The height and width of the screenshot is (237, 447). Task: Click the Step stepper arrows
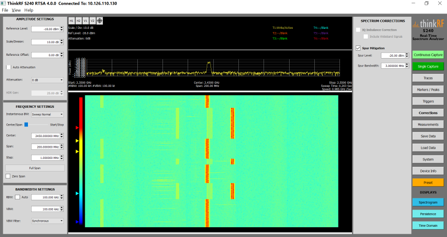[x=61, y=158]
